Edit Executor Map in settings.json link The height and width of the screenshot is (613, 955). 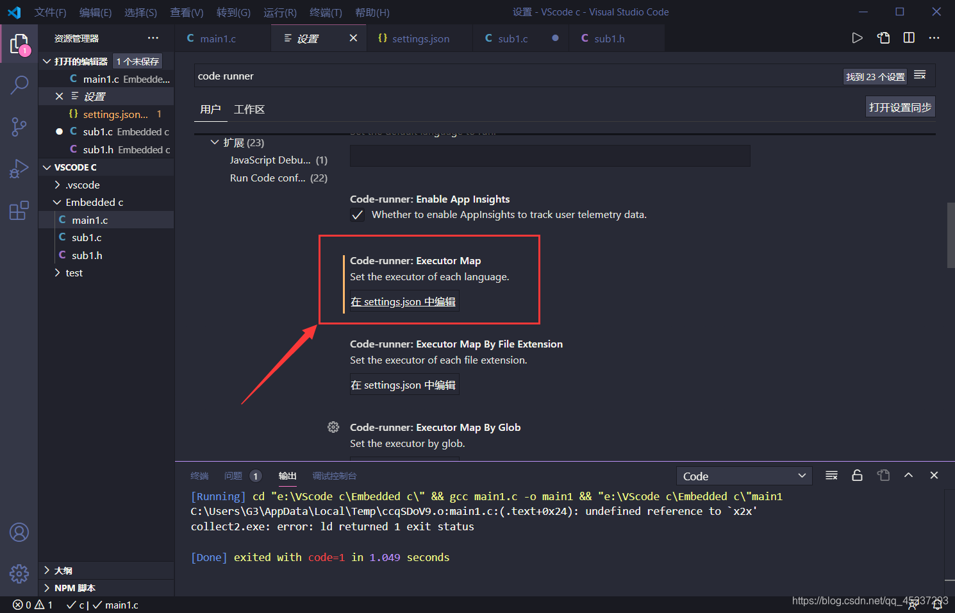[x=404, y=301]
